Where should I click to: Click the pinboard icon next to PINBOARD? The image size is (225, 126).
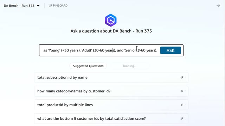pyautogui.click(x=50, y=6)
